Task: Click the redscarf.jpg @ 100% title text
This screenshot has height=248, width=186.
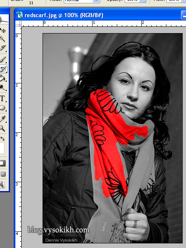Action: tap(64, 15)
